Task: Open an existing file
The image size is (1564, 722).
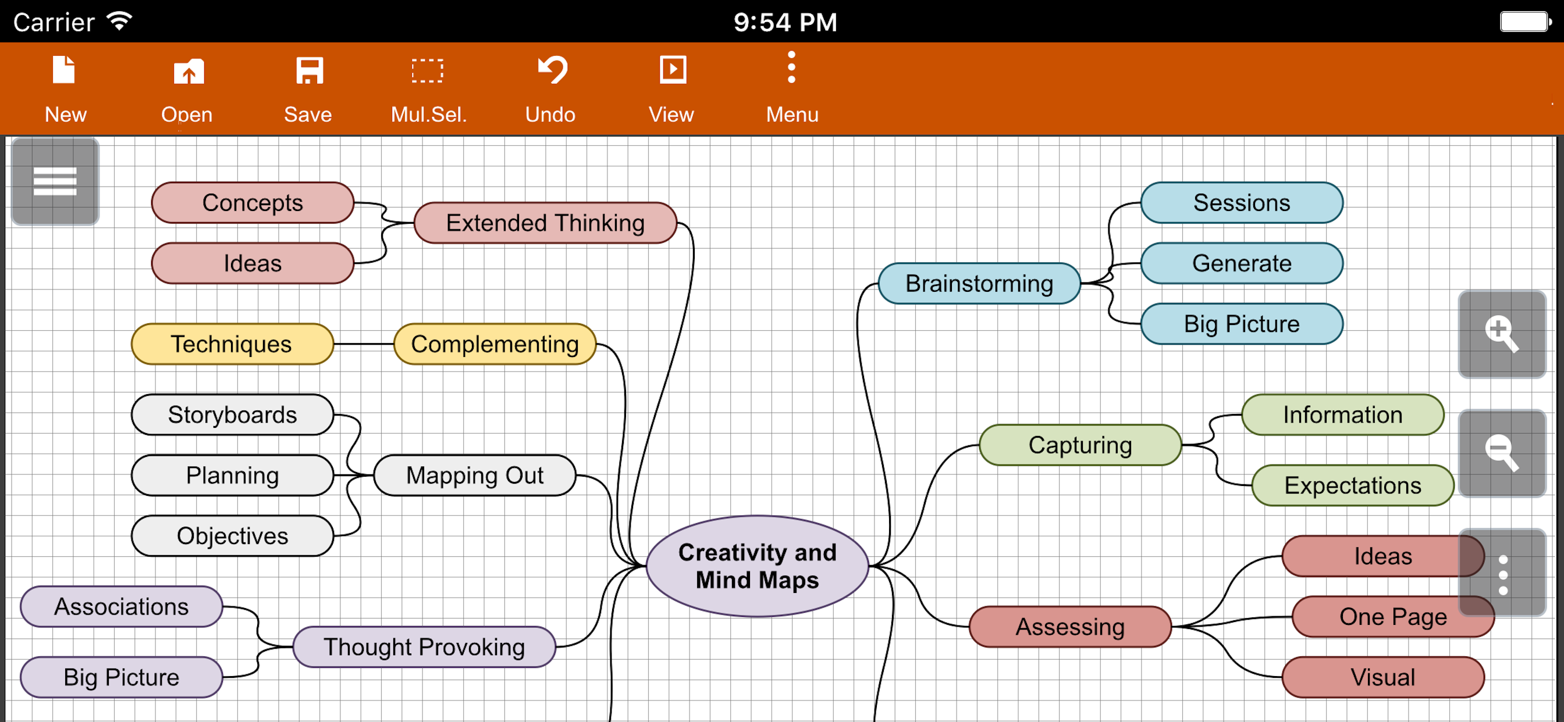Action: 187,87
